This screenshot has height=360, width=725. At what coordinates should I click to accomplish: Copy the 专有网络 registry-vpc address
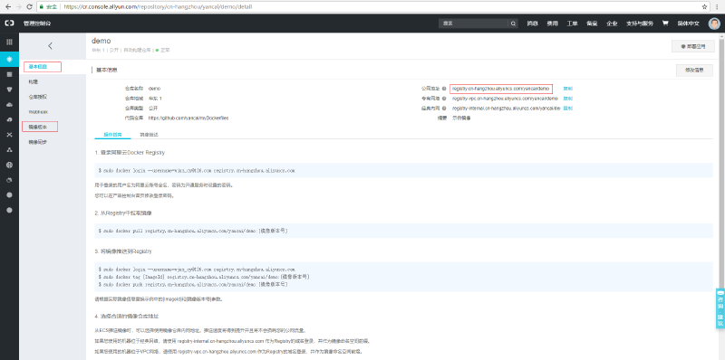click(x=568, y=99)
